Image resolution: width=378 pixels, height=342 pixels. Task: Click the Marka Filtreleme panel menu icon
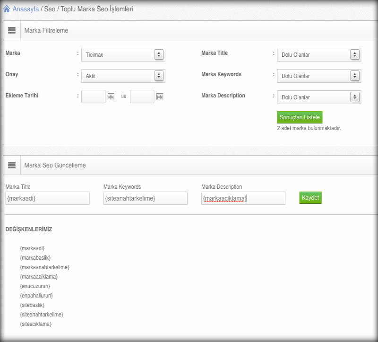pyautogui.click(x=12, y=30)
